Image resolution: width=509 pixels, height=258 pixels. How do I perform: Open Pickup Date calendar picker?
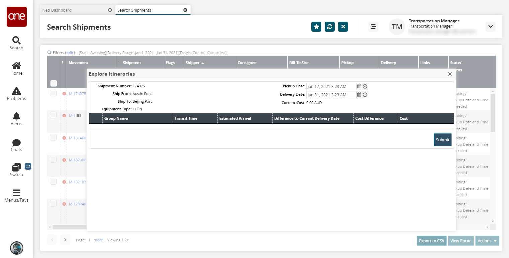tap(359, 86)
